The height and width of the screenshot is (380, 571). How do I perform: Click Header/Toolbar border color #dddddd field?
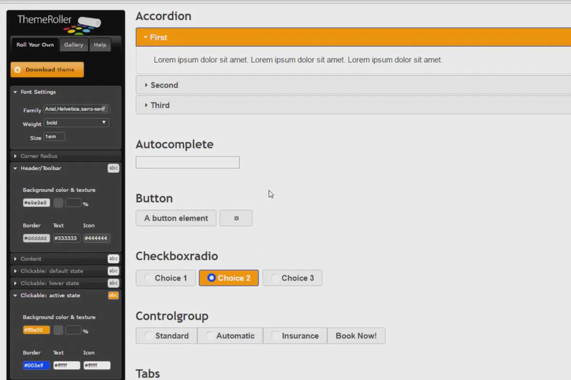pos(36,238)
